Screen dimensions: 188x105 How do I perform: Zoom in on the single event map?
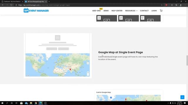click(x=88, y=73)
